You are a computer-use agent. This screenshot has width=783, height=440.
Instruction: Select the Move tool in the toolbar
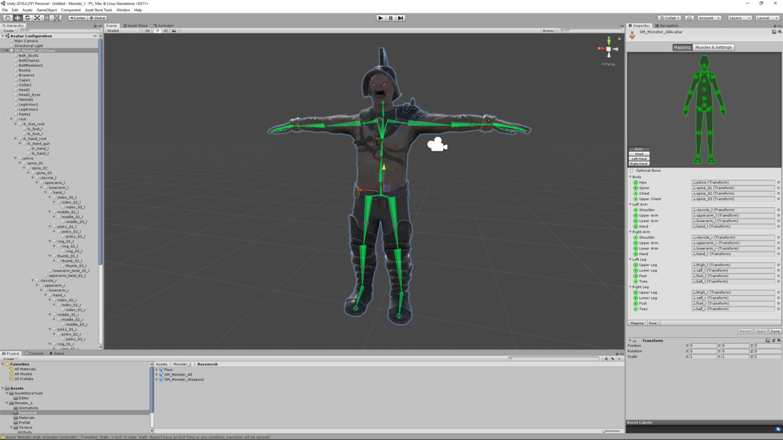coord(18,18)
